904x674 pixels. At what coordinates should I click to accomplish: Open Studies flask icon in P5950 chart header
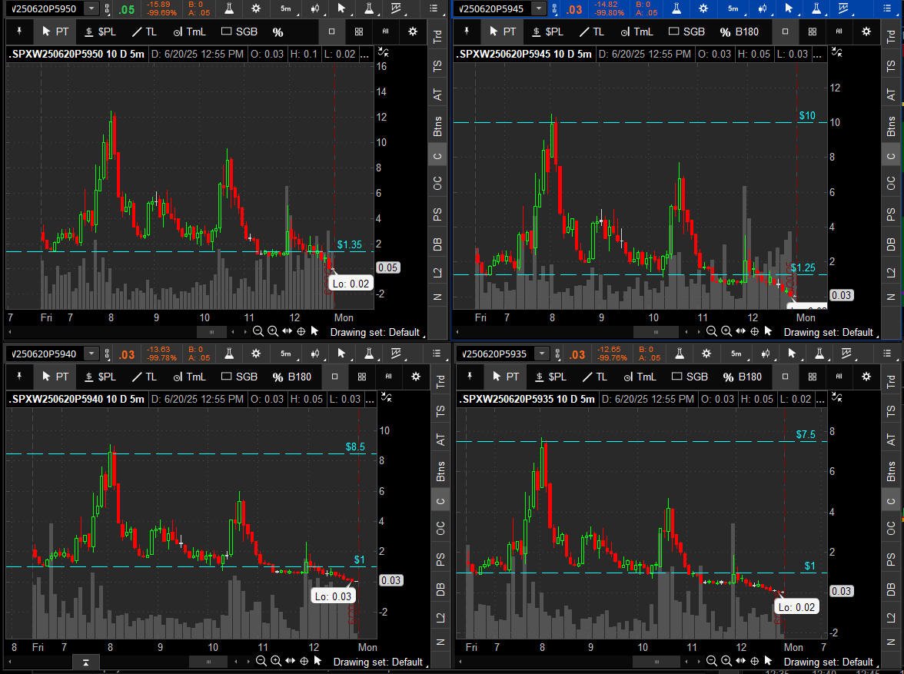click(229, 8)
